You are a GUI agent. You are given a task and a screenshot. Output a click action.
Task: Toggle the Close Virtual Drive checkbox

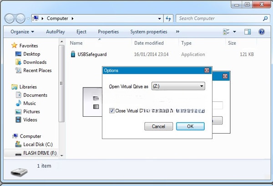point(111,111)
